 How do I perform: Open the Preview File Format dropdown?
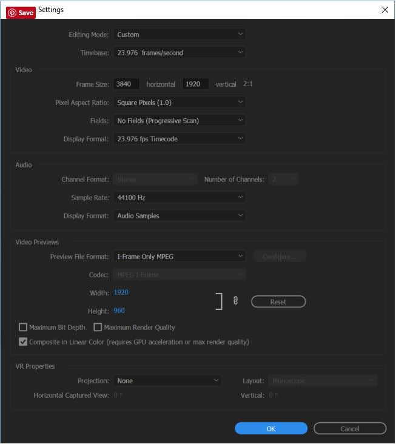(x=180, y=257)
